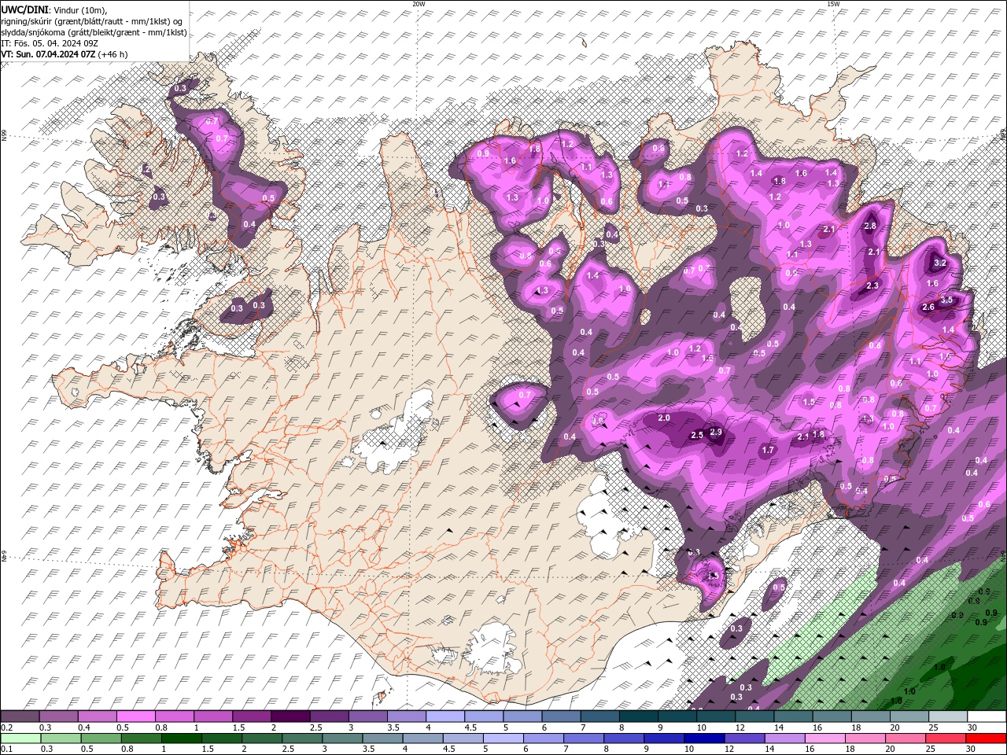
Task: Click the 2.8 snowfall value on the map
Action: 870,226
